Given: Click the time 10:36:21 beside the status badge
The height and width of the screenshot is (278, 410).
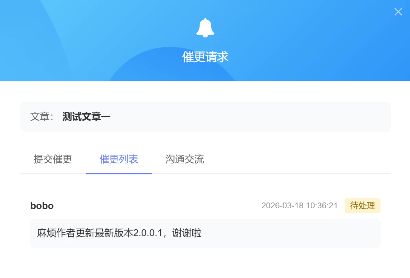Looking at the screenshot, I should pos(322,206).
